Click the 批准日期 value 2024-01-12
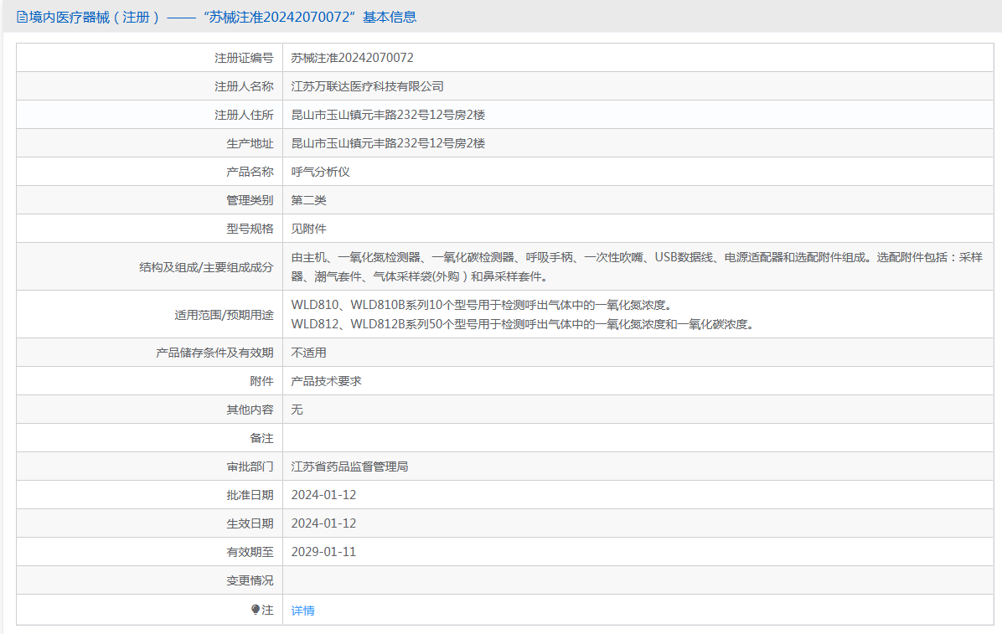The width and height of the screenshot is (1002, 634). coord(323,495)
